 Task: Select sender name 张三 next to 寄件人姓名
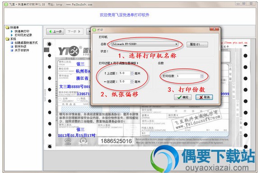pyautogui.click(x=80, y=64)
